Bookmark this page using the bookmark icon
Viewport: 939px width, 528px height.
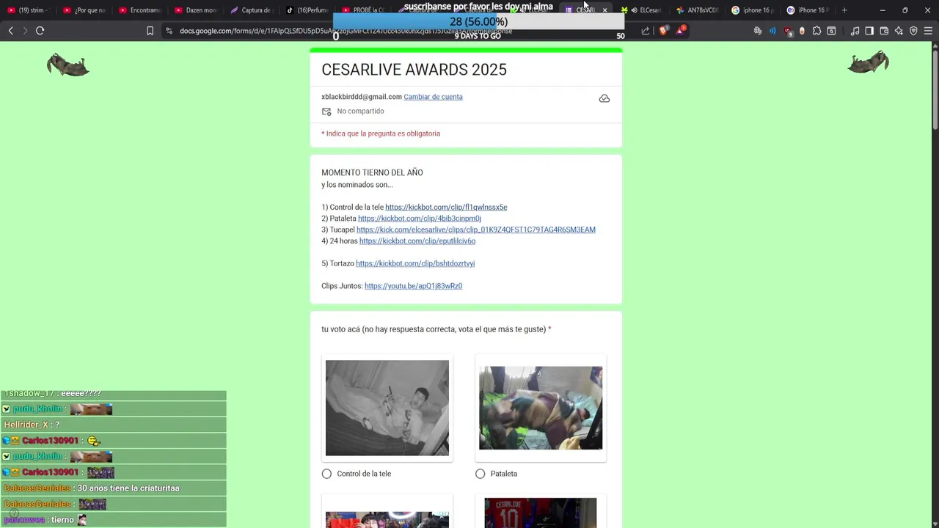coord(150,31)
